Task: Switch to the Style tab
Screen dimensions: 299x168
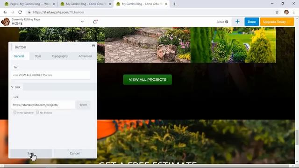Action: (38, 56)
